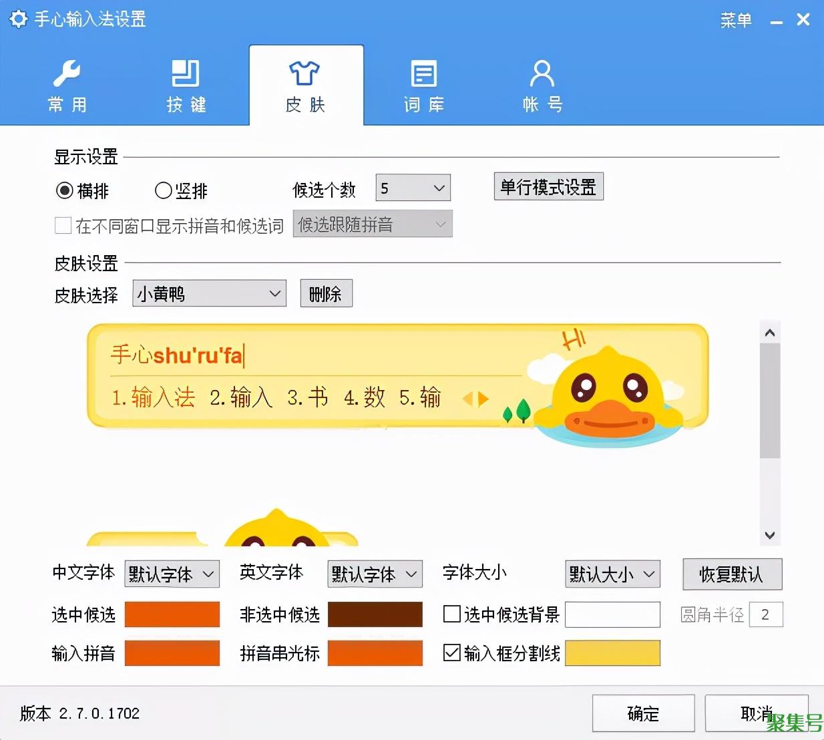Open the 小黄鸭 skin selection dropdown
The image size is (824, 740).
[208, 293]
